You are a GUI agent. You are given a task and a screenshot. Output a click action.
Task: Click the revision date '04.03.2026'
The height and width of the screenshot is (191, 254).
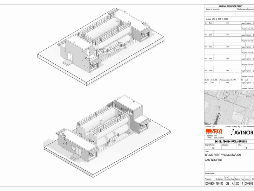pyautogui.click(x=214, y=80)
